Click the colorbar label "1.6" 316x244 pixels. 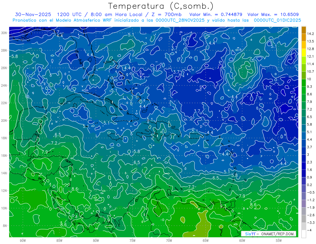(x=309, y=170)
